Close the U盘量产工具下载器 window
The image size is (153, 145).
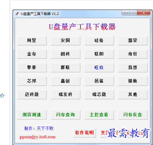click(x=144, y=13)
